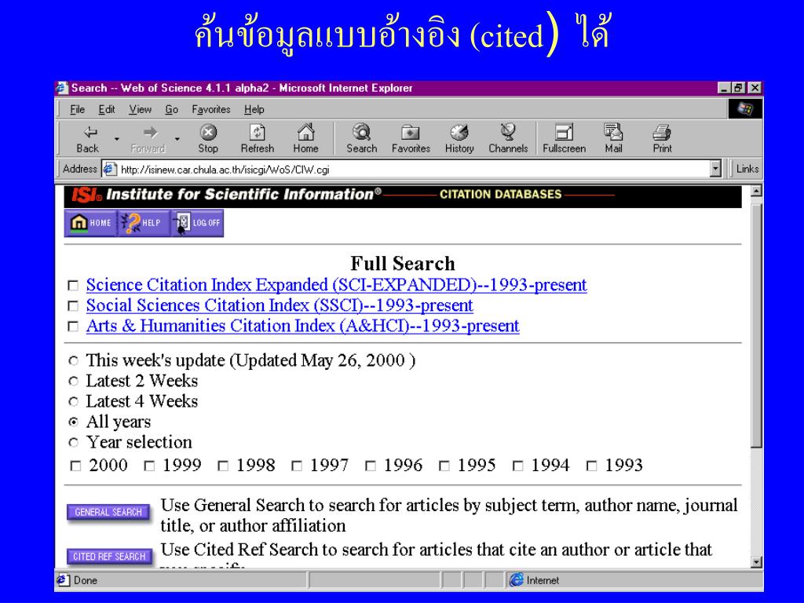Open the Favorites menu in menu bar
This screenshot has height=603, width=804.
(211, 109)
